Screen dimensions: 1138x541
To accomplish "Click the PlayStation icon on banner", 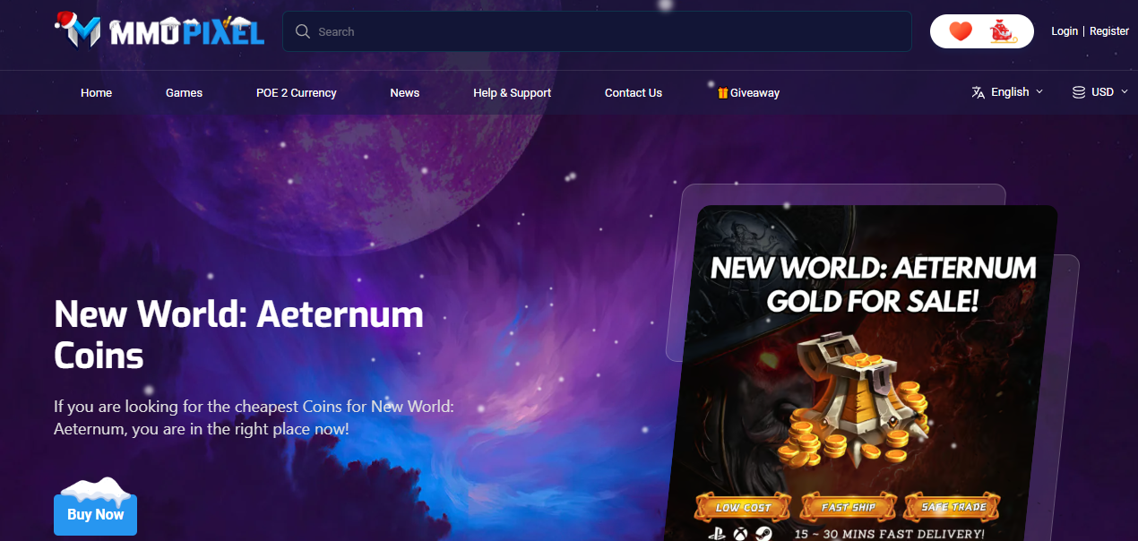I will click(x=717, y=534).
